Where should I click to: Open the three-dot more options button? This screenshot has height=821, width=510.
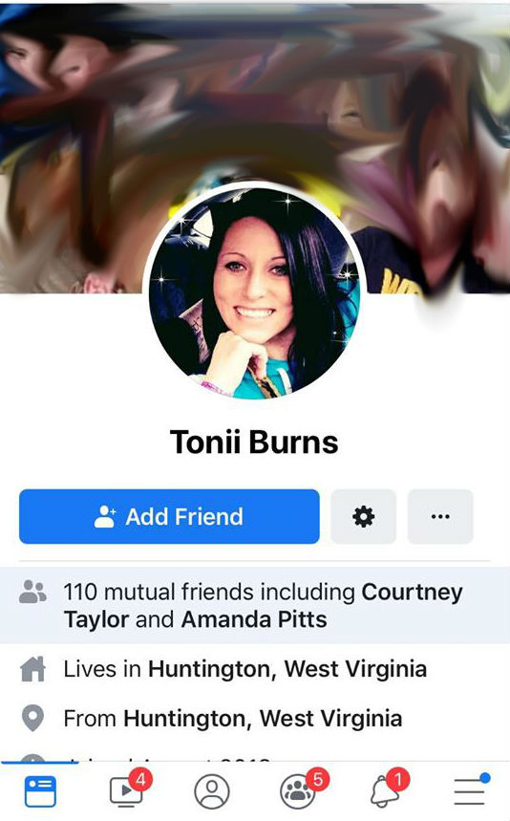tap(440, 516)
